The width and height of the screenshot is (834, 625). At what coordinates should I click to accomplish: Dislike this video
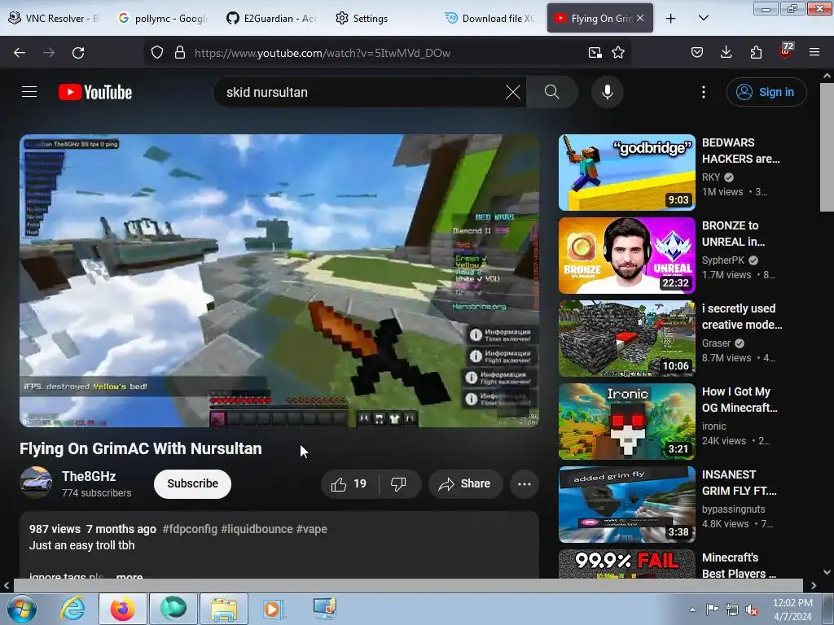(398, 483)
